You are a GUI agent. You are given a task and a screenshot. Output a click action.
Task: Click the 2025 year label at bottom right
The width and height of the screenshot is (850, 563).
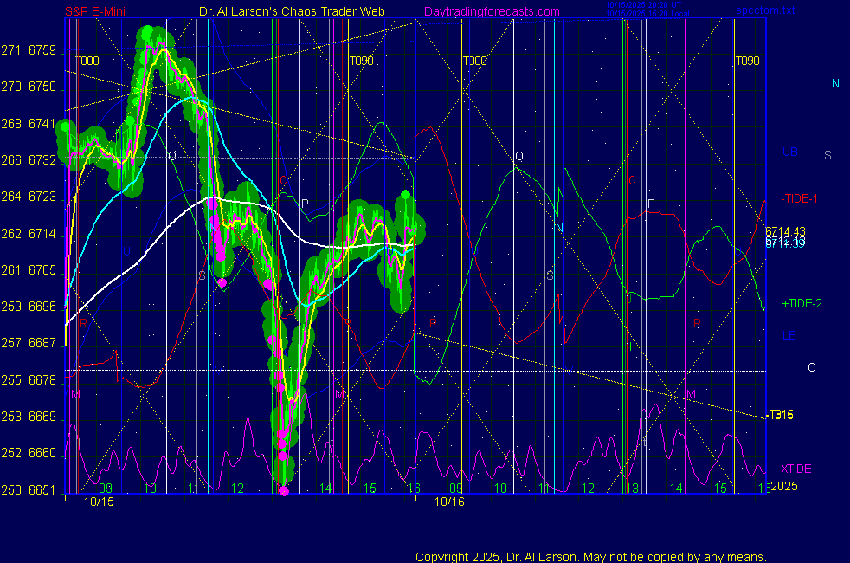(x=782, y=486)
